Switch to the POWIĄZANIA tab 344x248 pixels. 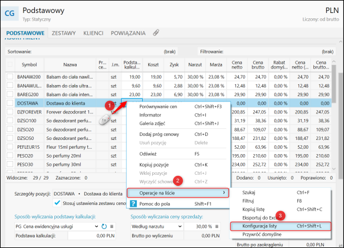(128, 33)
